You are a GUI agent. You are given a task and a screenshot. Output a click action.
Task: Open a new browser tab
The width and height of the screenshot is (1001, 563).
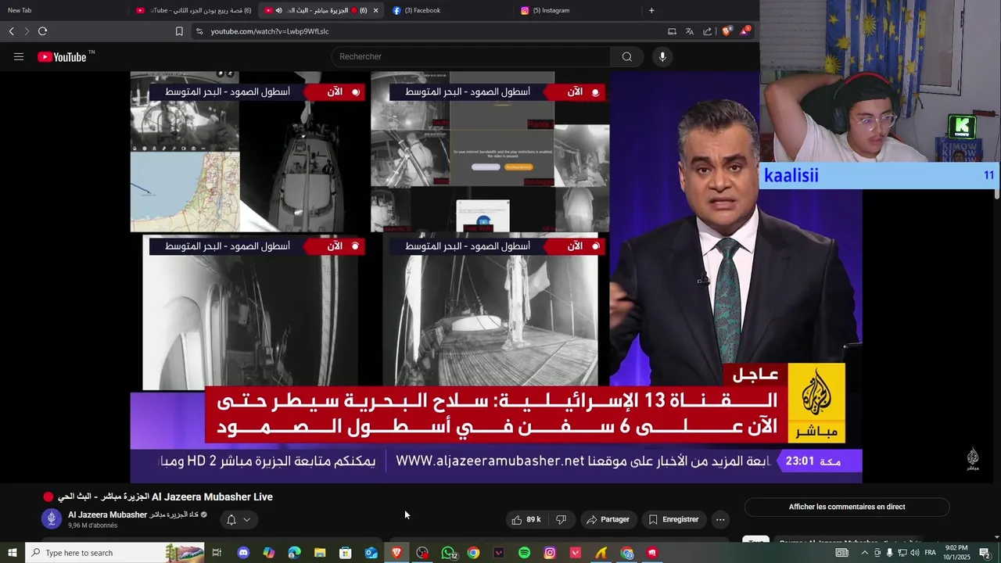tap(651, 10)
